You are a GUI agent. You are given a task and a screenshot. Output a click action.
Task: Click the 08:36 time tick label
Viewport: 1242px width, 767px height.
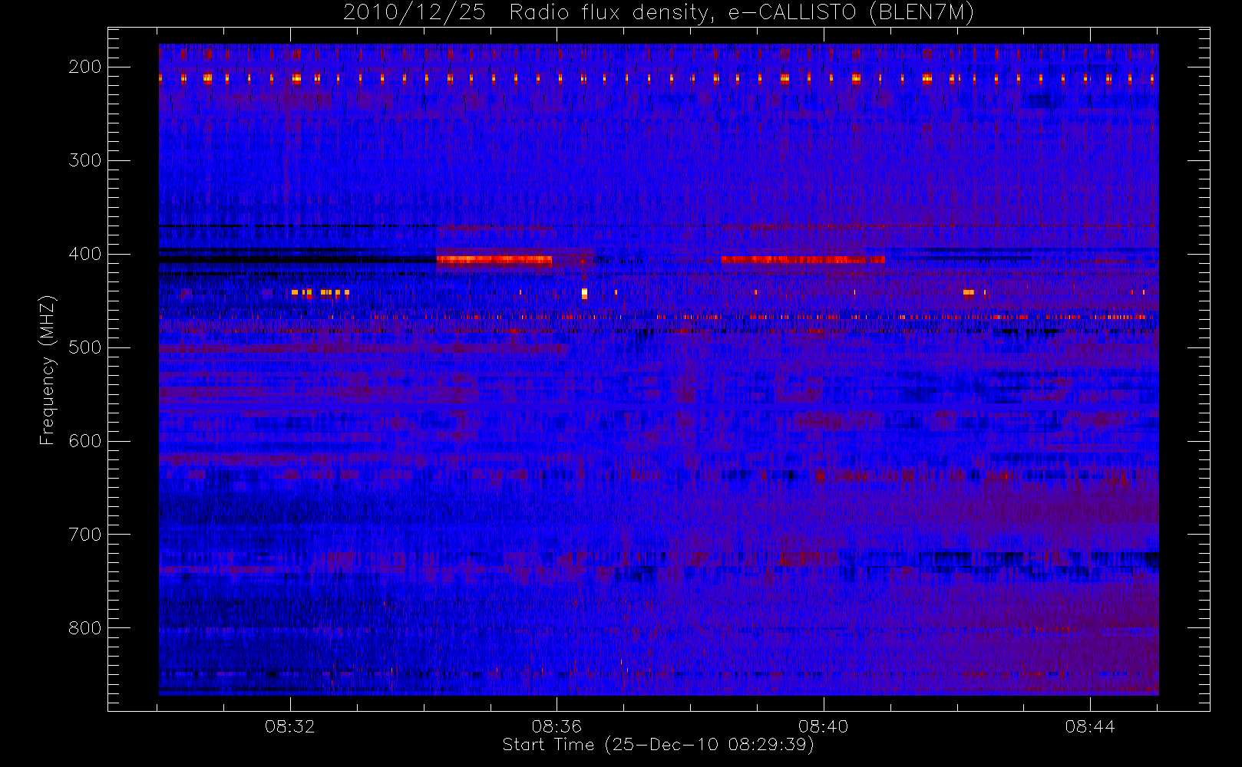pos(557,726)
